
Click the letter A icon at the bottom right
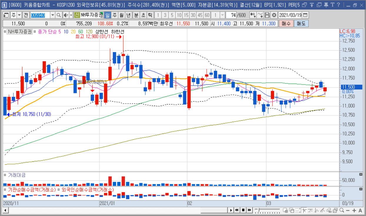click(x=360, y=210)
